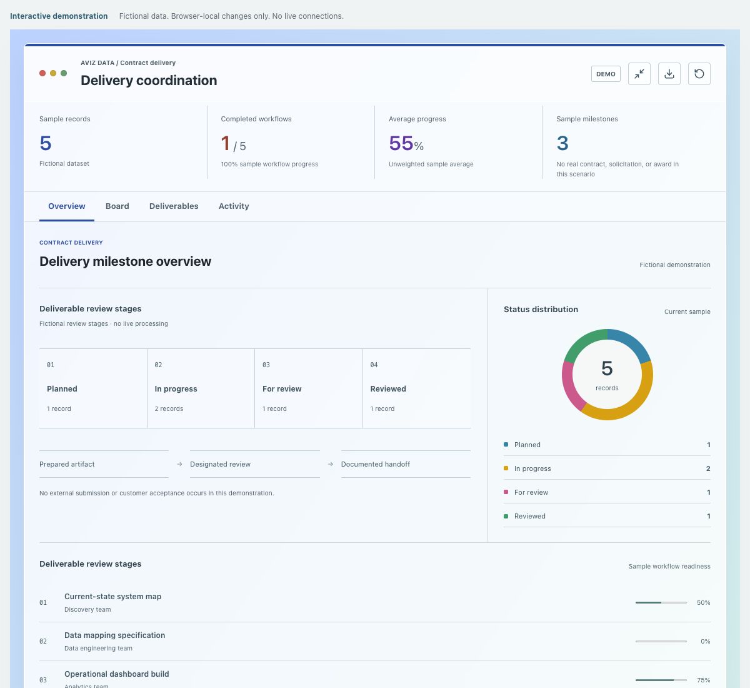Click arrow between Designated review and Documented handoff

pyautogui.click(x=331, y=464)
